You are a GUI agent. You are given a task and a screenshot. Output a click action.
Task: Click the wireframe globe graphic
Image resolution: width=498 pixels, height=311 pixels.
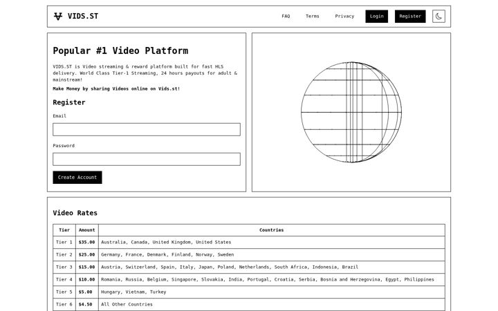pyautogui.click(x=351, y=112)
